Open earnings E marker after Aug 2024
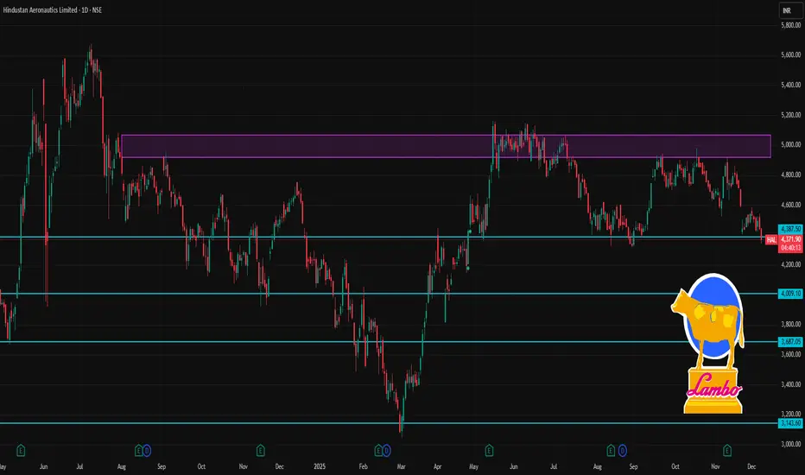This screenshot has height=475, width=805. 138,451
